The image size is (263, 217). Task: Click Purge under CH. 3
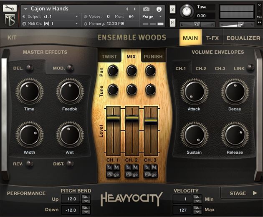[151, 175]
